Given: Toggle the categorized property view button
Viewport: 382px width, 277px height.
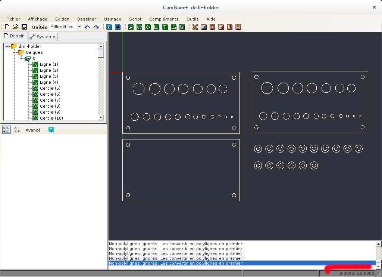Looking at the screenshot, I should (7, 130).
